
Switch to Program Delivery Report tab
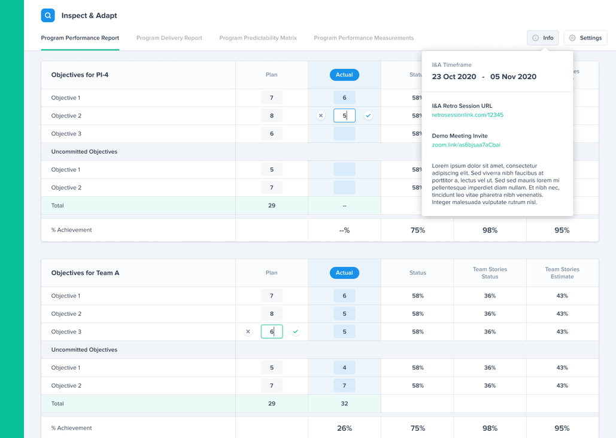[x=169, y=37]
